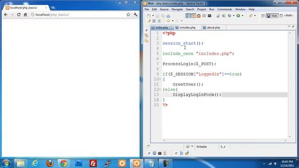Click the top icon in left sidebar
Viewport: 299px width, 168px height.
coord(146,30)
